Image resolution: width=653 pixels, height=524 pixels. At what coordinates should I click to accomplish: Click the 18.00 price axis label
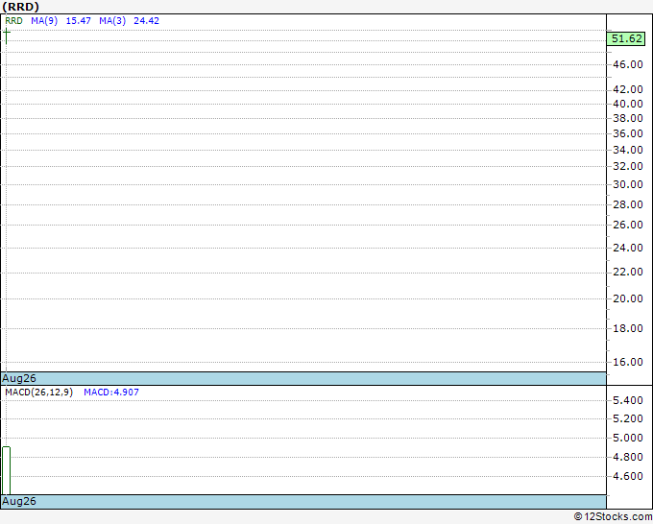pyautogui.click(x=628, y=329)
